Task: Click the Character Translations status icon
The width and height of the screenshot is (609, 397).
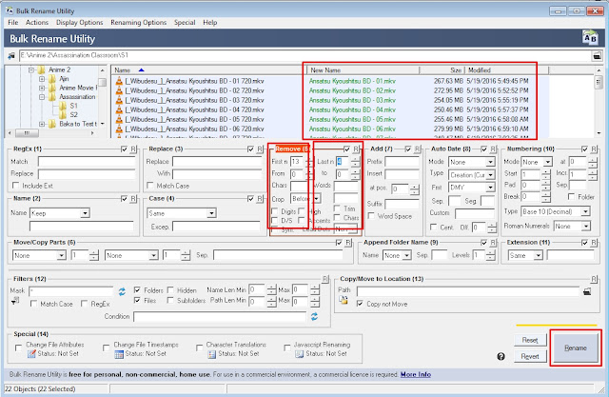Action: (211, 354)
